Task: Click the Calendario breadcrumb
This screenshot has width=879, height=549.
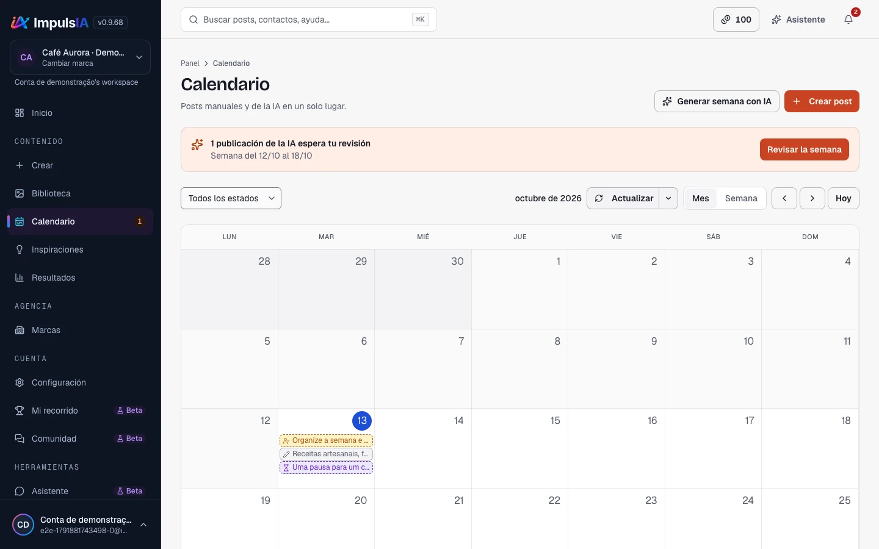Action: (x=231, y=63)
